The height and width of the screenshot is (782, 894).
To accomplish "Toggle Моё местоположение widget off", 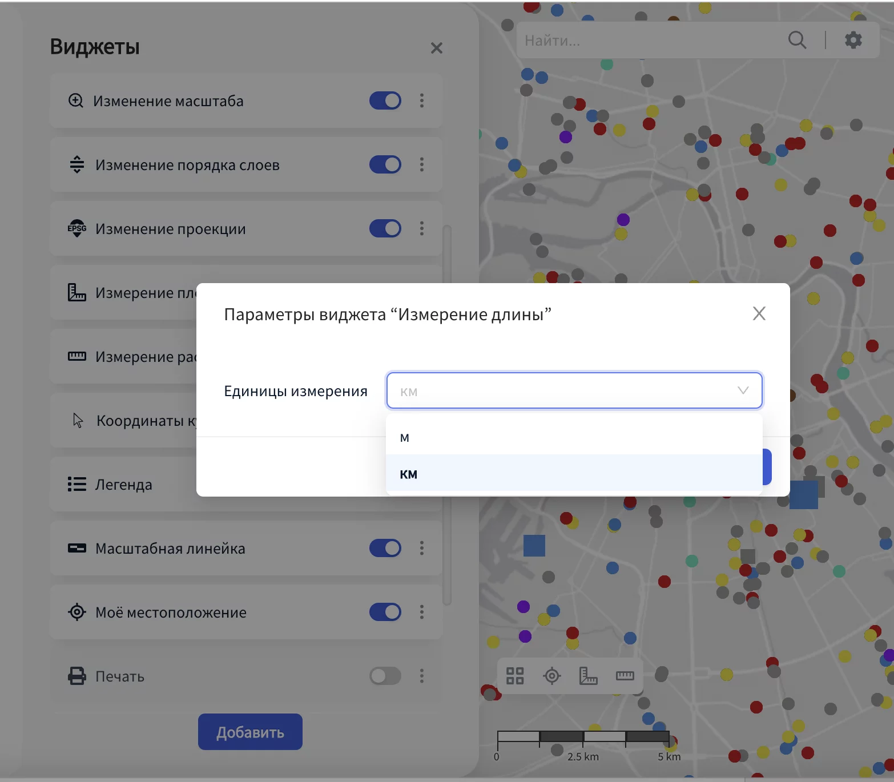I will click(385, 612).
